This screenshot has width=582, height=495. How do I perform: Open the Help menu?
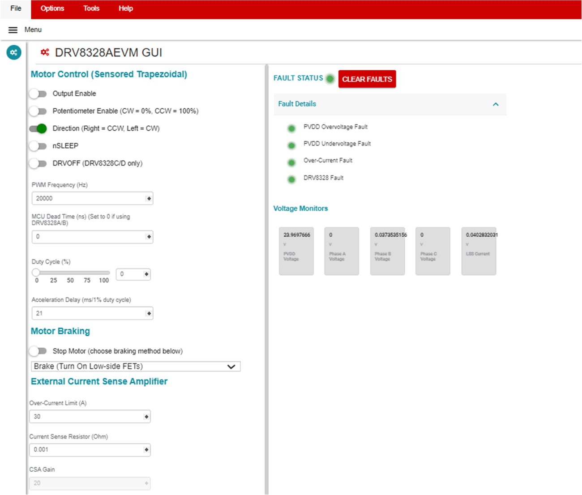tap(125, 9)
